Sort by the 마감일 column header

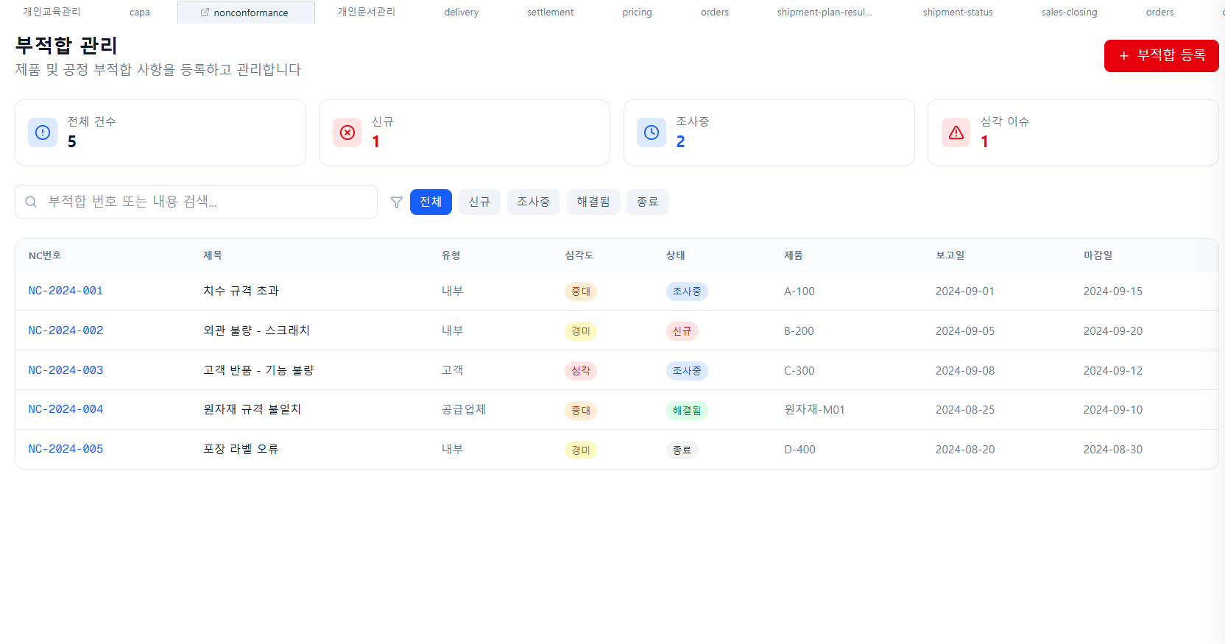coord(1098,255)
